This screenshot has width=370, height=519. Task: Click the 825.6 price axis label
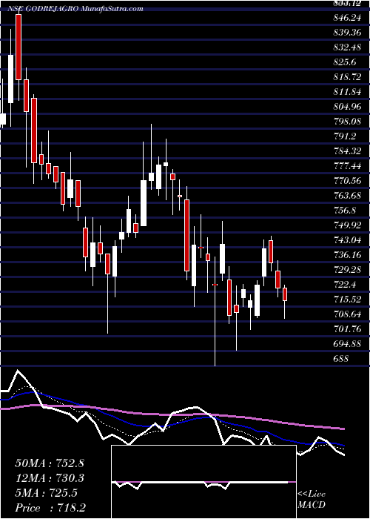click(x=345, y=62)
